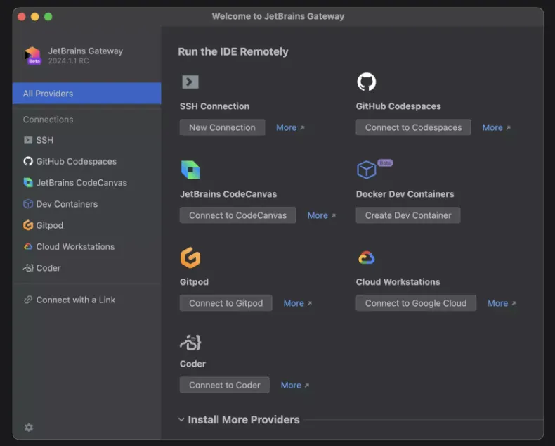
Task: Click the GitHub icon in the sidebar
Action: click(x=28, y=161)
